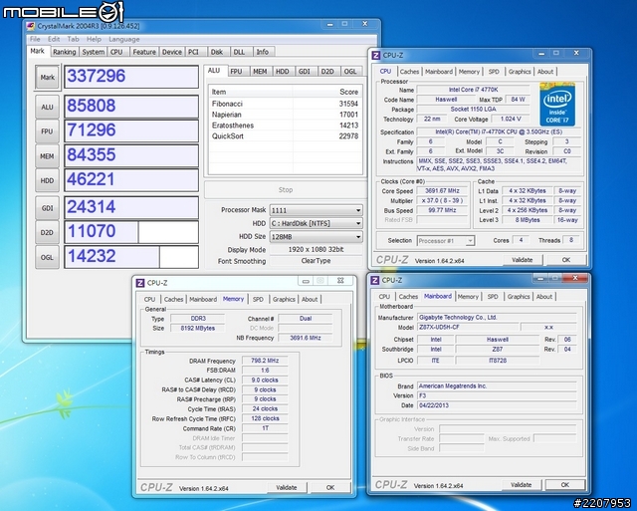Open the HDD drive dropdown
637x511 pixels.
[x=316, y=223]
